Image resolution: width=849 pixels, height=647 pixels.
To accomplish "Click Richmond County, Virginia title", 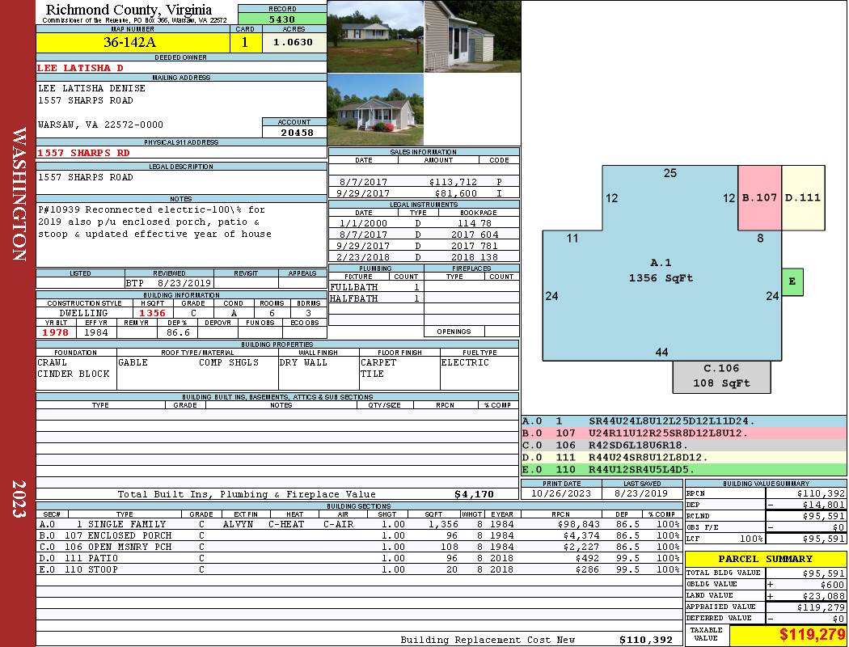I will pyautogui.click(x=129, y=9).
